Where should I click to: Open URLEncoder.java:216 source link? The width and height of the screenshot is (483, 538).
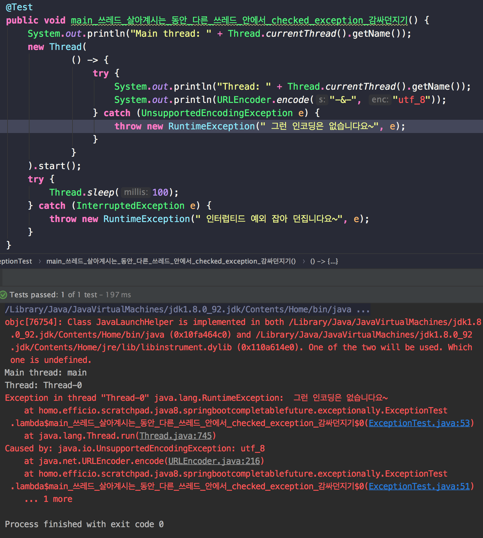click(214, 461)
